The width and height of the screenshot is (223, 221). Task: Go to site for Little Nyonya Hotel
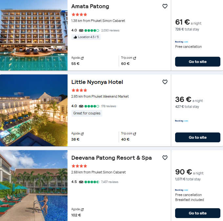click(197, 137)
